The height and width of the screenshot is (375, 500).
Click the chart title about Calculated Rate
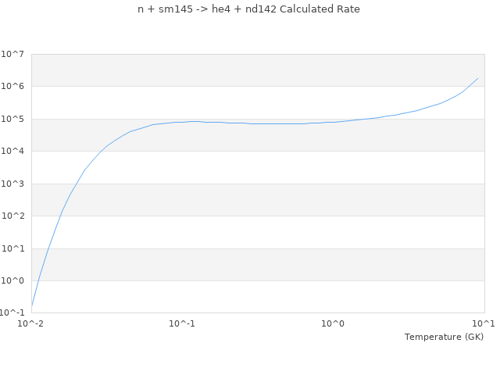(249, 9)
